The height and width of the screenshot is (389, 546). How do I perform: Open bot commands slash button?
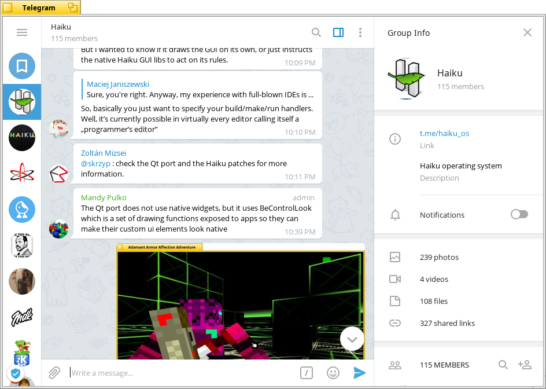(307, 373)
